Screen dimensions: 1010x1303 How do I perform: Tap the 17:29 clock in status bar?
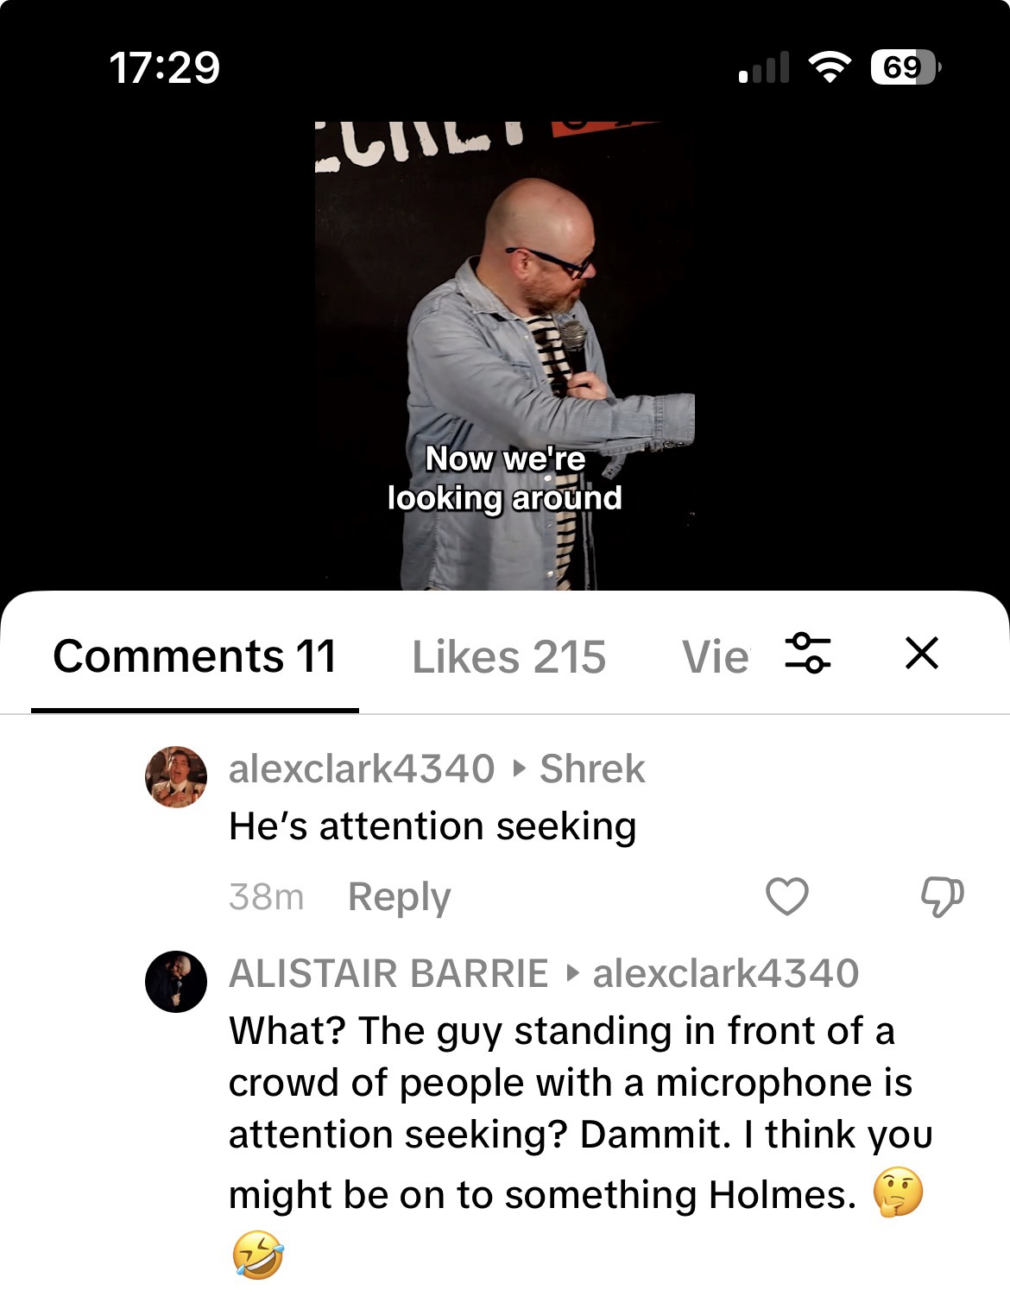tap(165, 67)
